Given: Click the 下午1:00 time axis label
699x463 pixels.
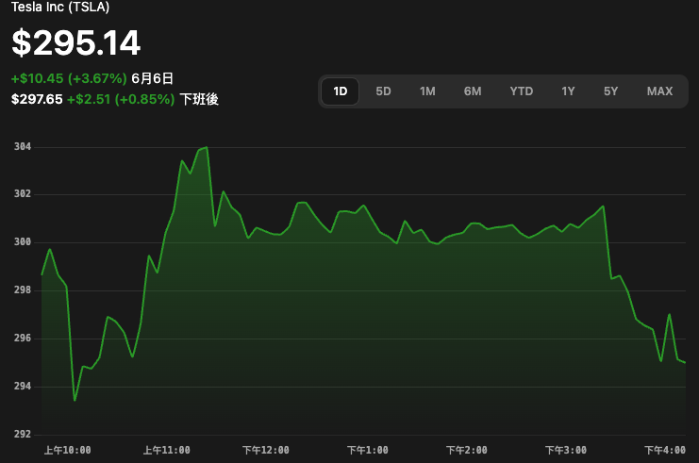Looking at the screenshot, I should [367, 451].
